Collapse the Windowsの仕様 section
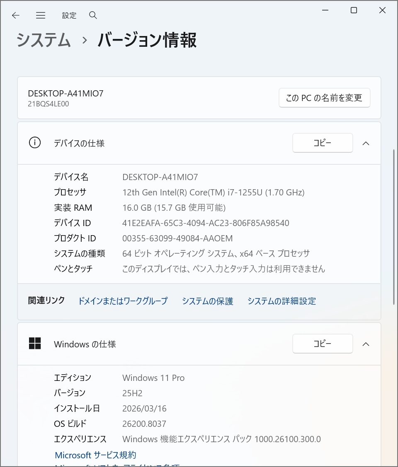 coord(365,344)
